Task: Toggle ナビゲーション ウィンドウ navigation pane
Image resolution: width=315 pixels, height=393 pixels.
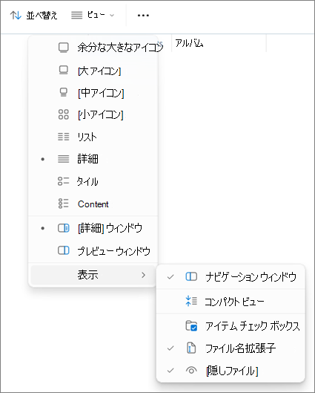Action: pyautogui.click(x=231, y=276)
